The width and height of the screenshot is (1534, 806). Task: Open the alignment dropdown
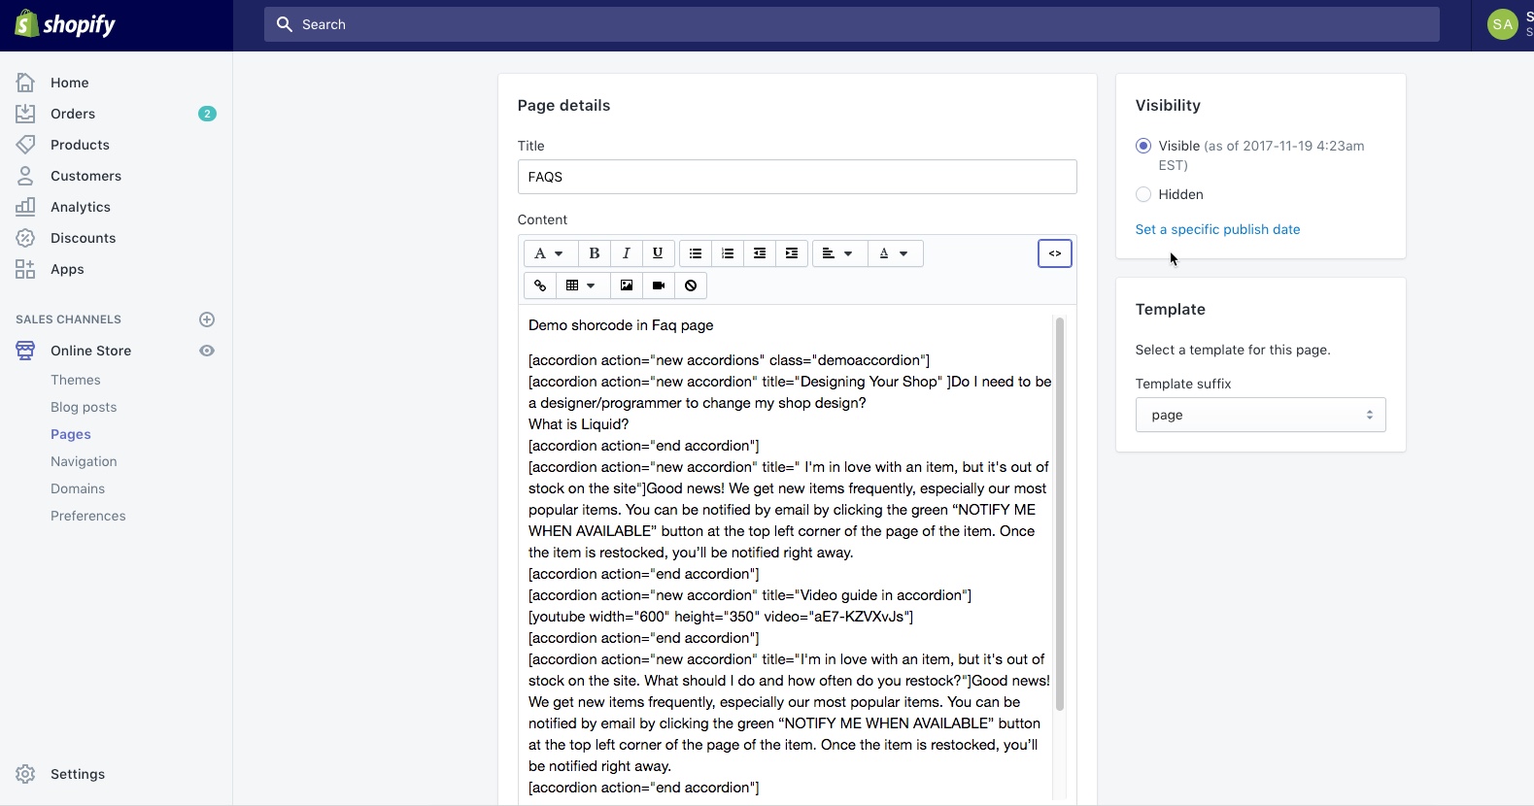(x=839, y=253)
